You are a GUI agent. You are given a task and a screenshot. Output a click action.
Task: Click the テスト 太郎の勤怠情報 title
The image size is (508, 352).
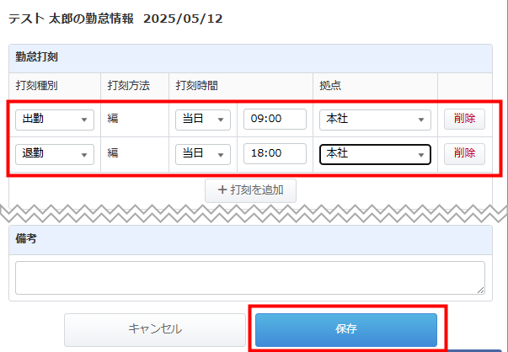pyautogui.click(x=71, y=19)
